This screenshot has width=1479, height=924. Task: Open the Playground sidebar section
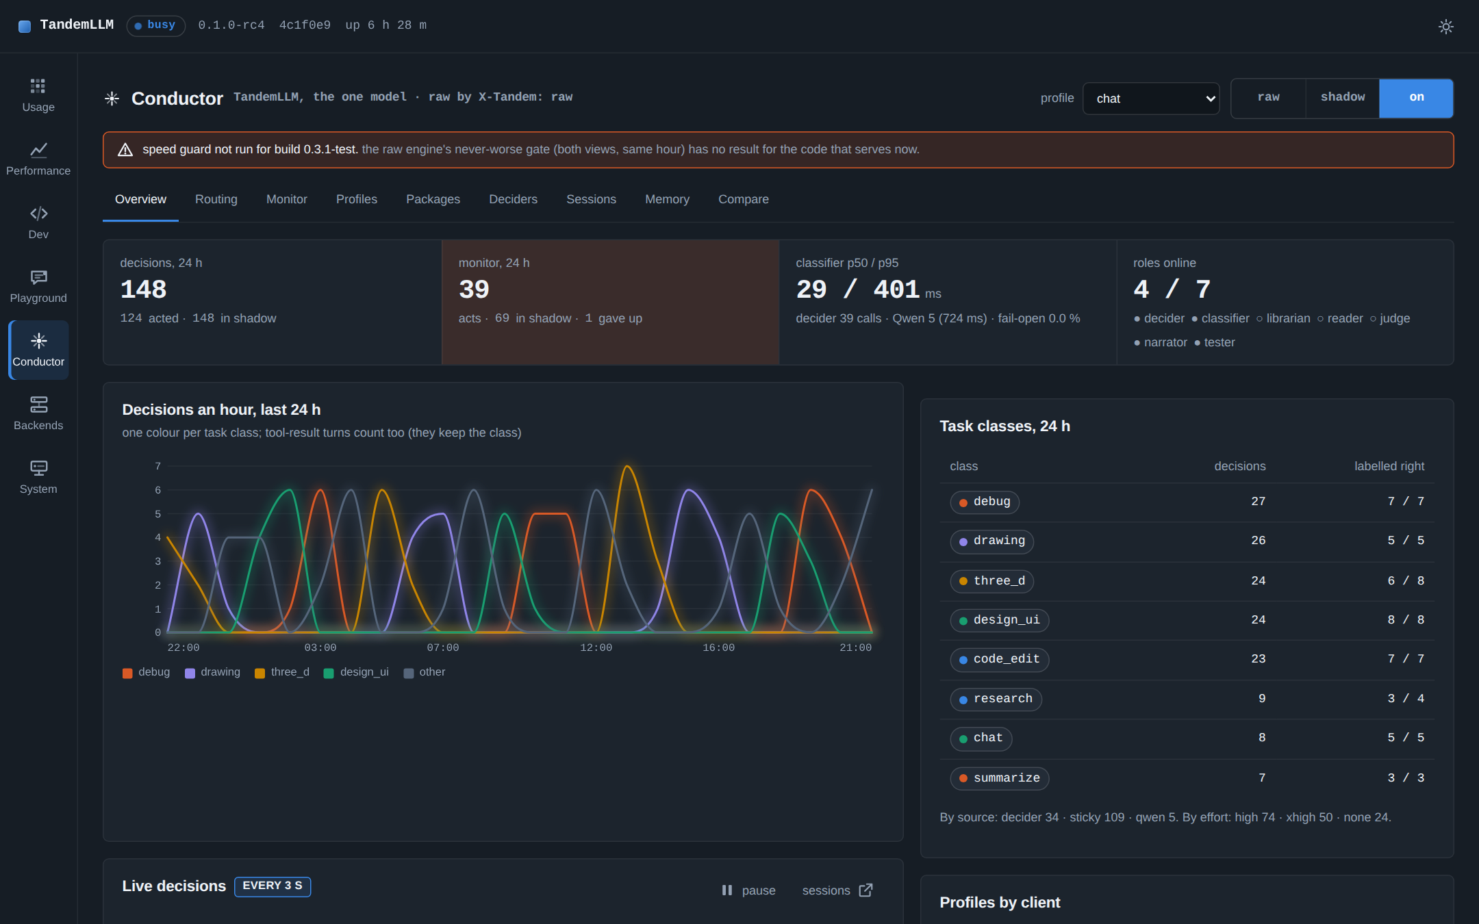[x=38, y=287]
